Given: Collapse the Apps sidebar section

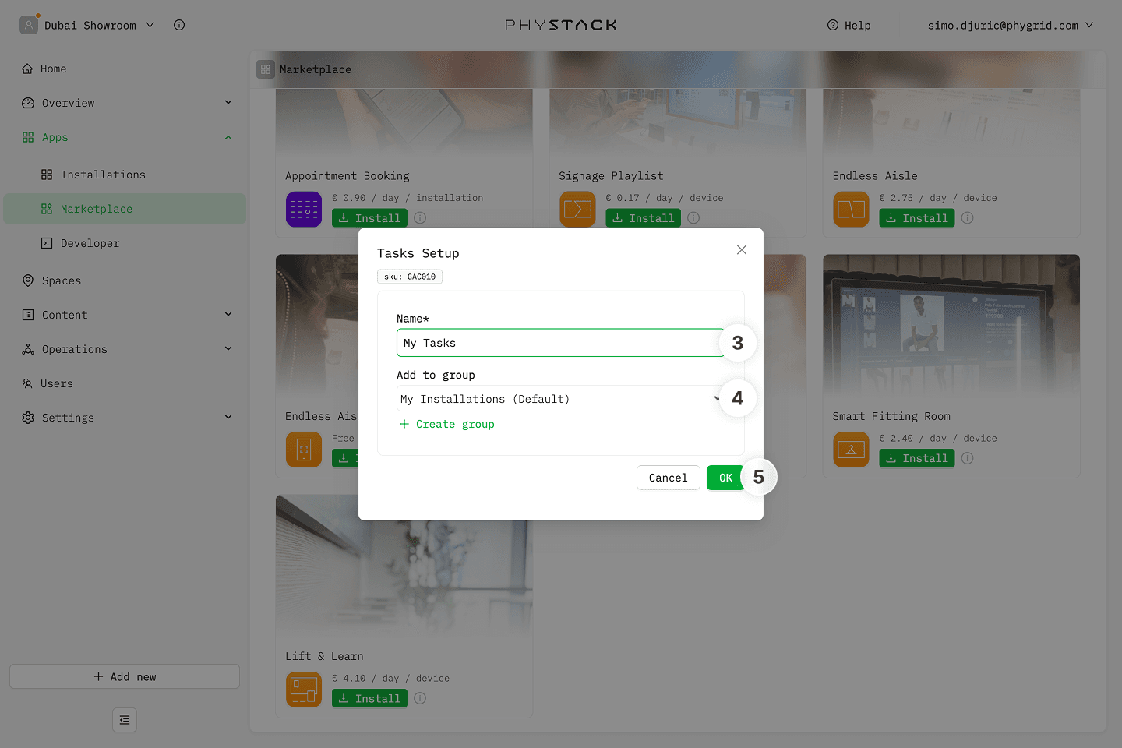Looking at the screenshot, I should point(228,137).
